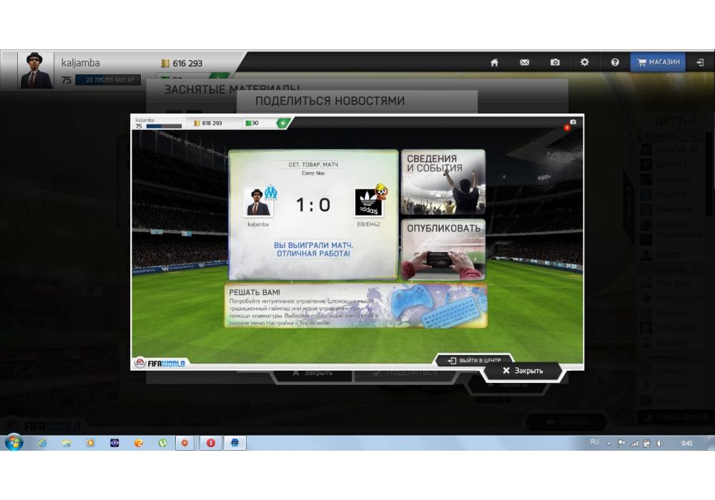Open the help question mark icon

tap(615, 62)
